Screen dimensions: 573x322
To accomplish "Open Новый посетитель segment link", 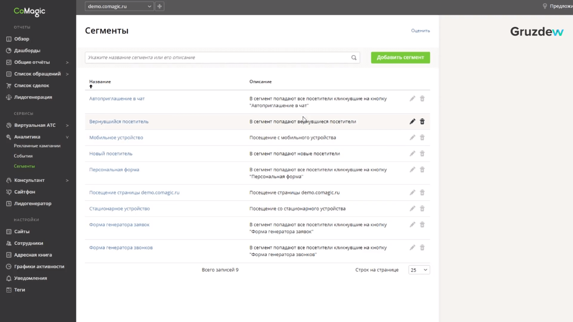I will (111, 154).
